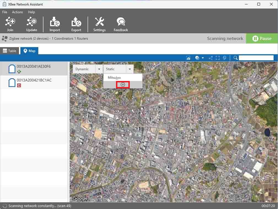Click the "Scanning network" status label

[x=225, y=39]
